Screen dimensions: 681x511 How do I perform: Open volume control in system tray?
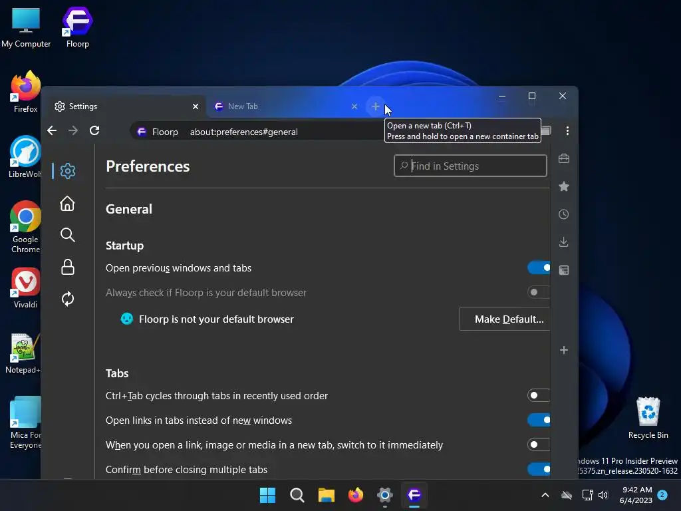(603, 495)
